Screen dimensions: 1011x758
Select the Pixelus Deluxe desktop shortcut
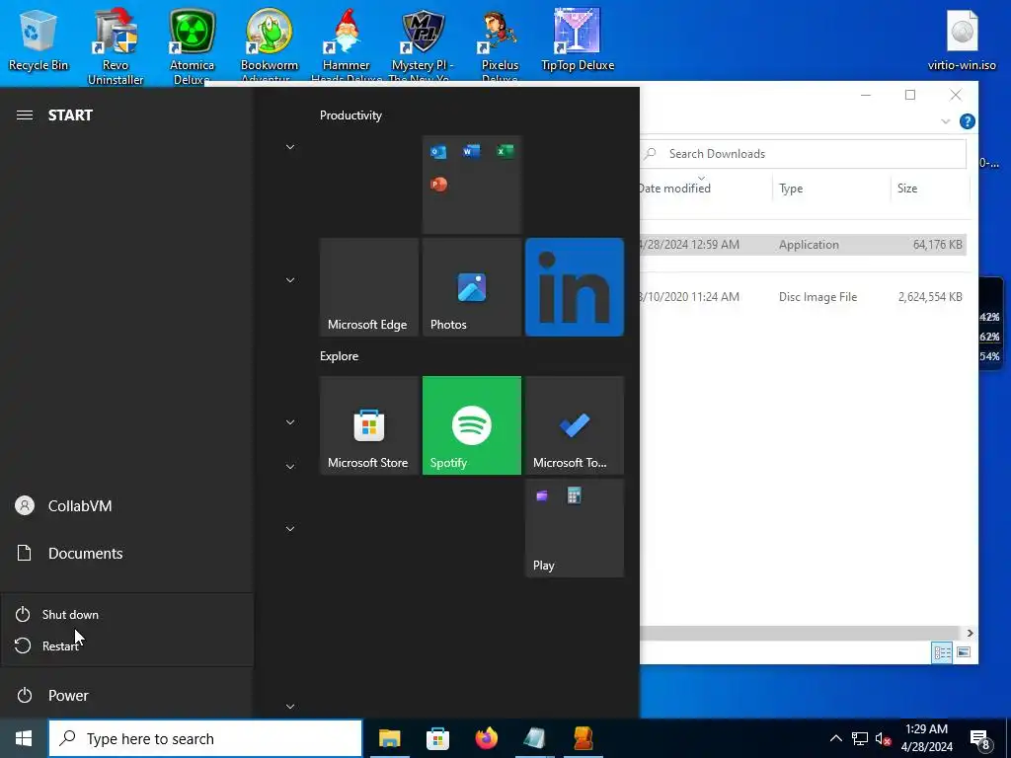[x=500, y=46]
